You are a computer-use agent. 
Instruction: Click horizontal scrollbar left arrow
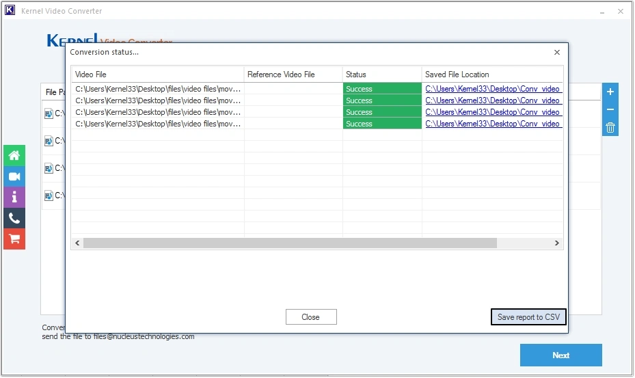point(77,243)
